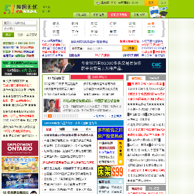The width and height of the screenshot is (194, 194).
Task: Click the magnifier icon on the search button
Action: [125, 48]
